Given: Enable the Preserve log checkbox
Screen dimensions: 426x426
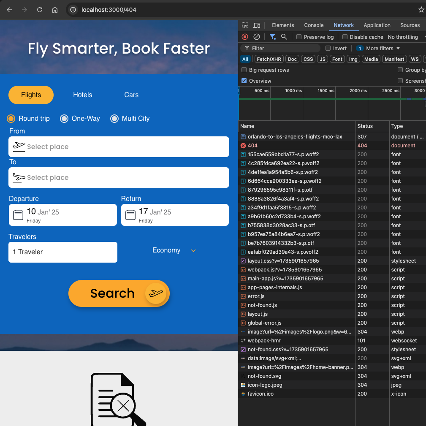Looking at the screenshot, I should point(299,37).
